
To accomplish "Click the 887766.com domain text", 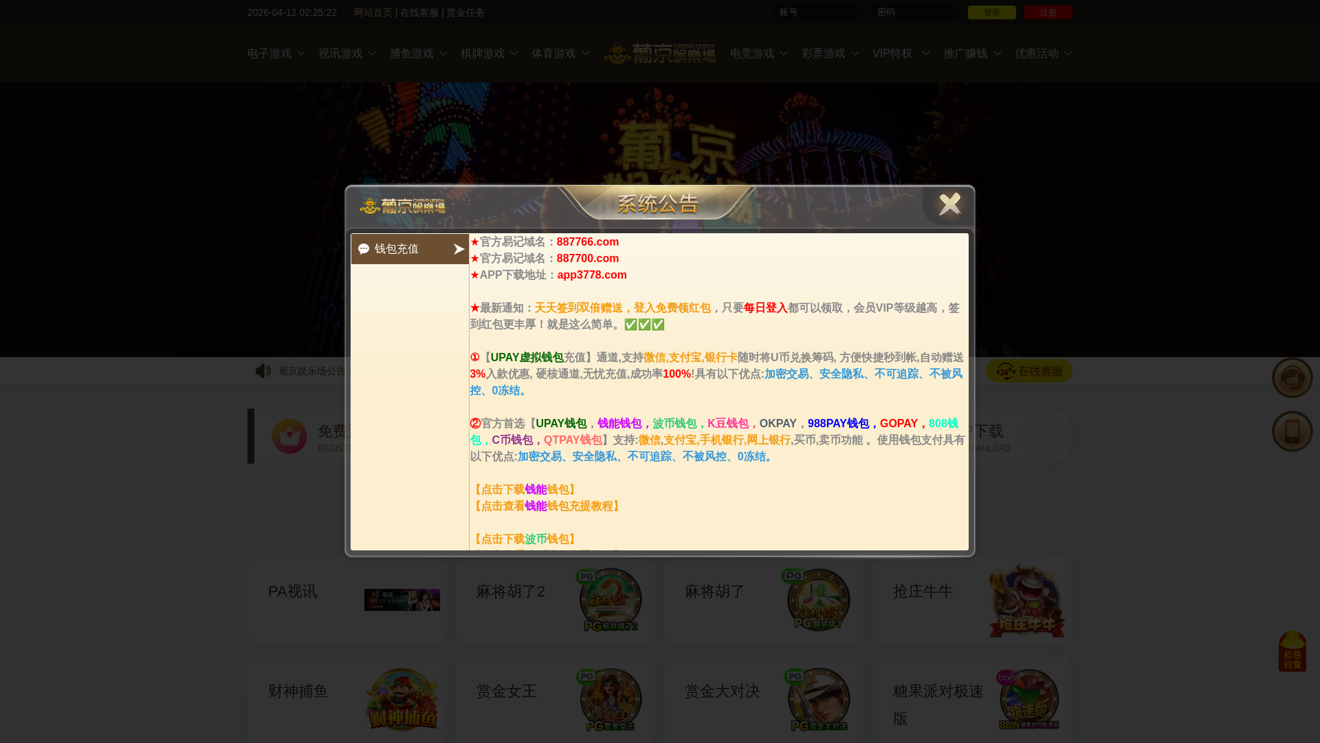I will 588,241.
